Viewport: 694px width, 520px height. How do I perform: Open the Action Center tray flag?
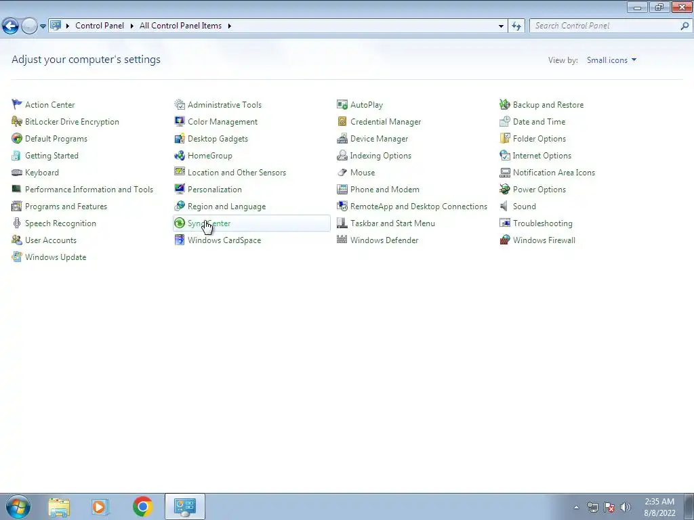pyautogui.click(x=609, y=507)
